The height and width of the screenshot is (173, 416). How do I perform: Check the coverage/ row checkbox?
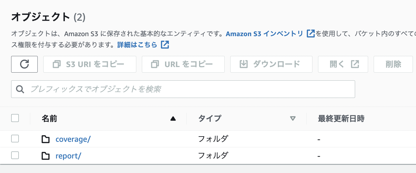(x=15, y=139)
